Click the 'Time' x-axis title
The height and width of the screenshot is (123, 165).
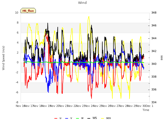pos(146,110)
